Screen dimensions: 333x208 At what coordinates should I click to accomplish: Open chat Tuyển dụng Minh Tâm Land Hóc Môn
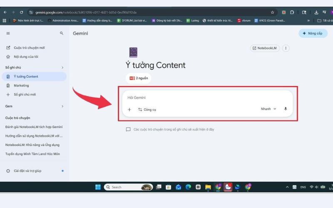pyautogui.click(x=32, y=154)
